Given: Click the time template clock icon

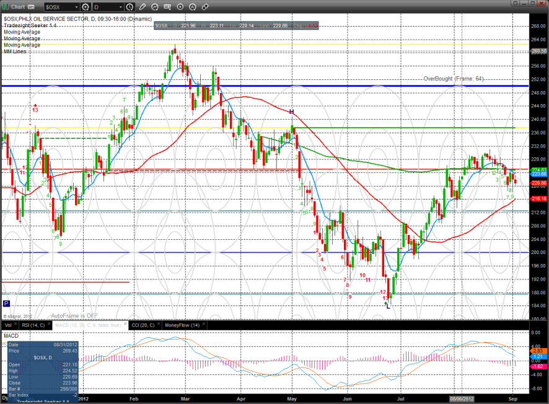Looking at the screenshot, I should [x=130, y=7].
